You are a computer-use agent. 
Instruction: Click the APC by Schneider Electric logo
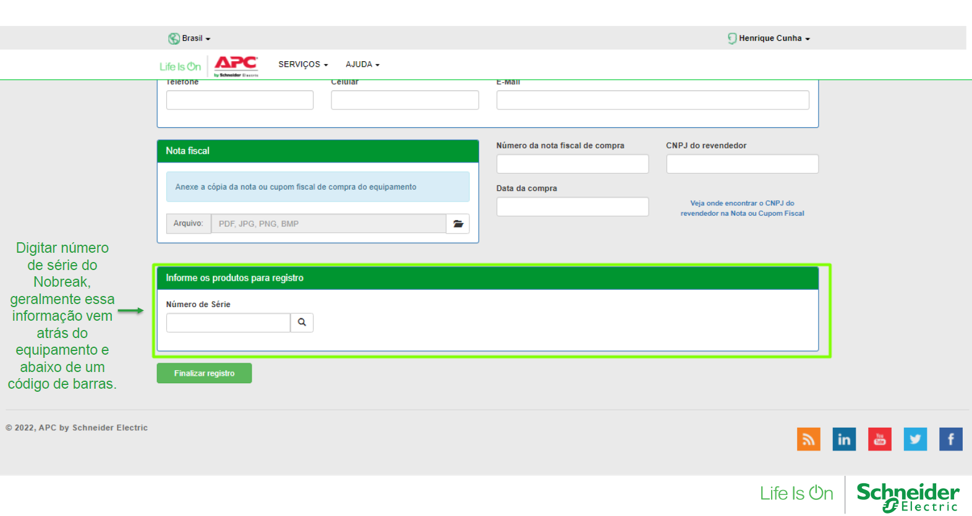point(236,66)
